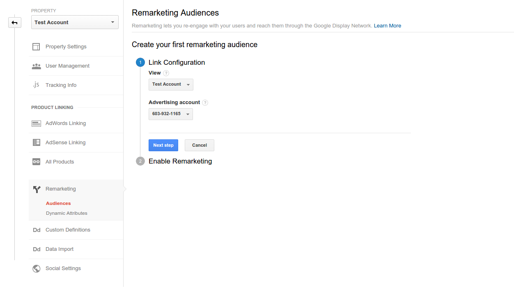Screen dimensions: 514x291
Task: Click the Custom Definitions Dd icon
Action: (x=37, y=230)
